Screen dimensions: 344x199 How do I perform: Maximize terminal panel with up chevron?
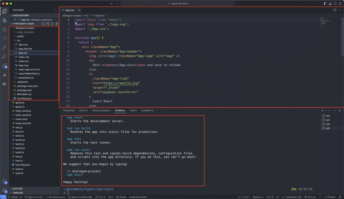(x=335, y=111)
